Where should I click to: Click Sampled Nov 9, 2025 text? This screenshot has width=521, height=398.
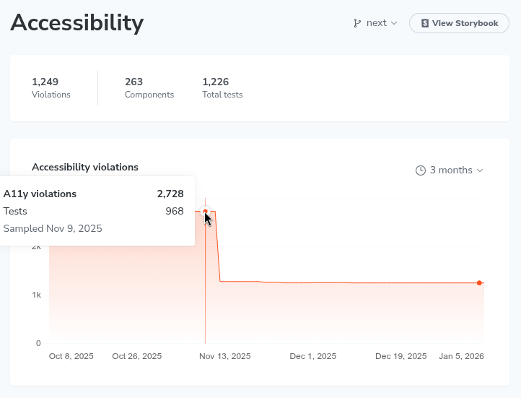53,228
